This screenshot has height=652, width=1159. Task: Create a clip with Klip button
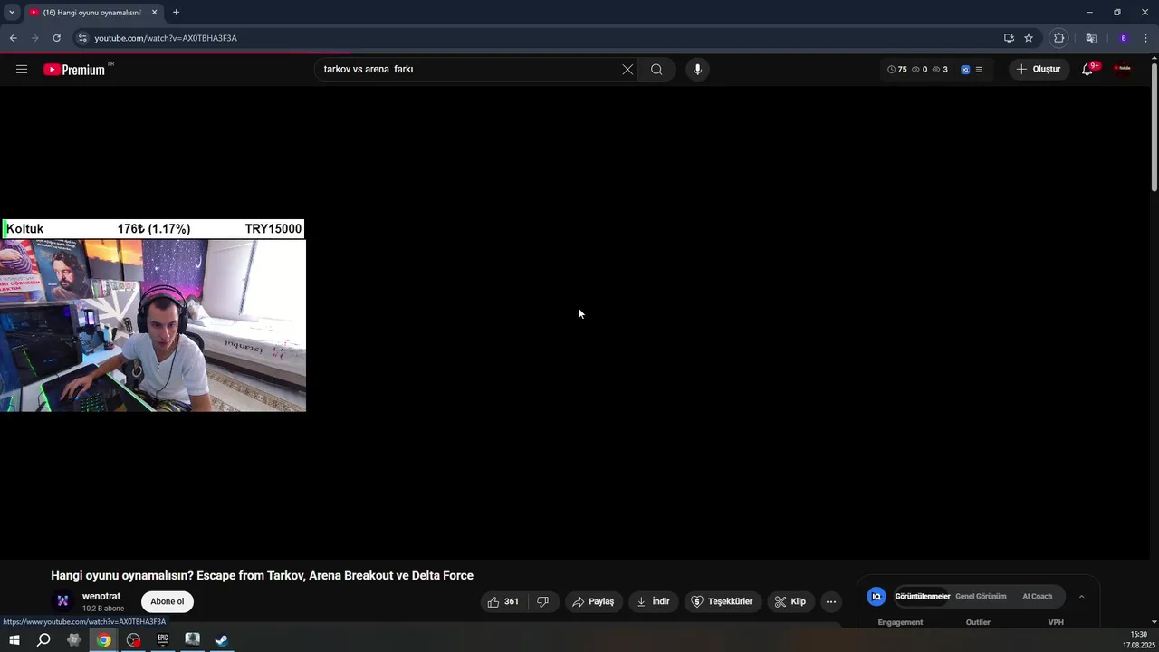pyautogui.click(x=790, y=601)
